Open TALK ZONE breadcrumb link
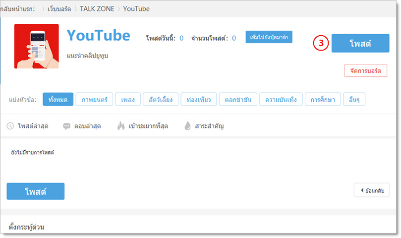Screen dimensions: 401x238 [97, 9]
